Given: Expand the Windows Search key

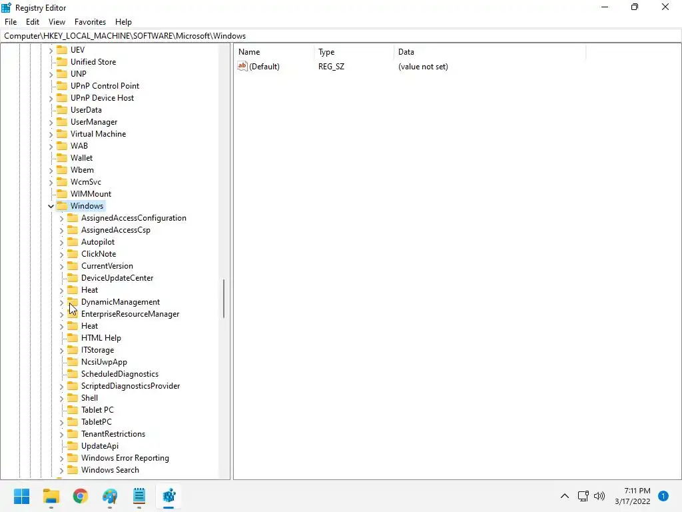Looking at the screenshot, I should pos(61,470).
